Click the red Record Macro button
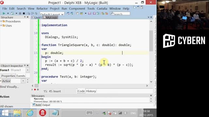The height and width of the screenshot is (117, 209). (x=35, y=90)
